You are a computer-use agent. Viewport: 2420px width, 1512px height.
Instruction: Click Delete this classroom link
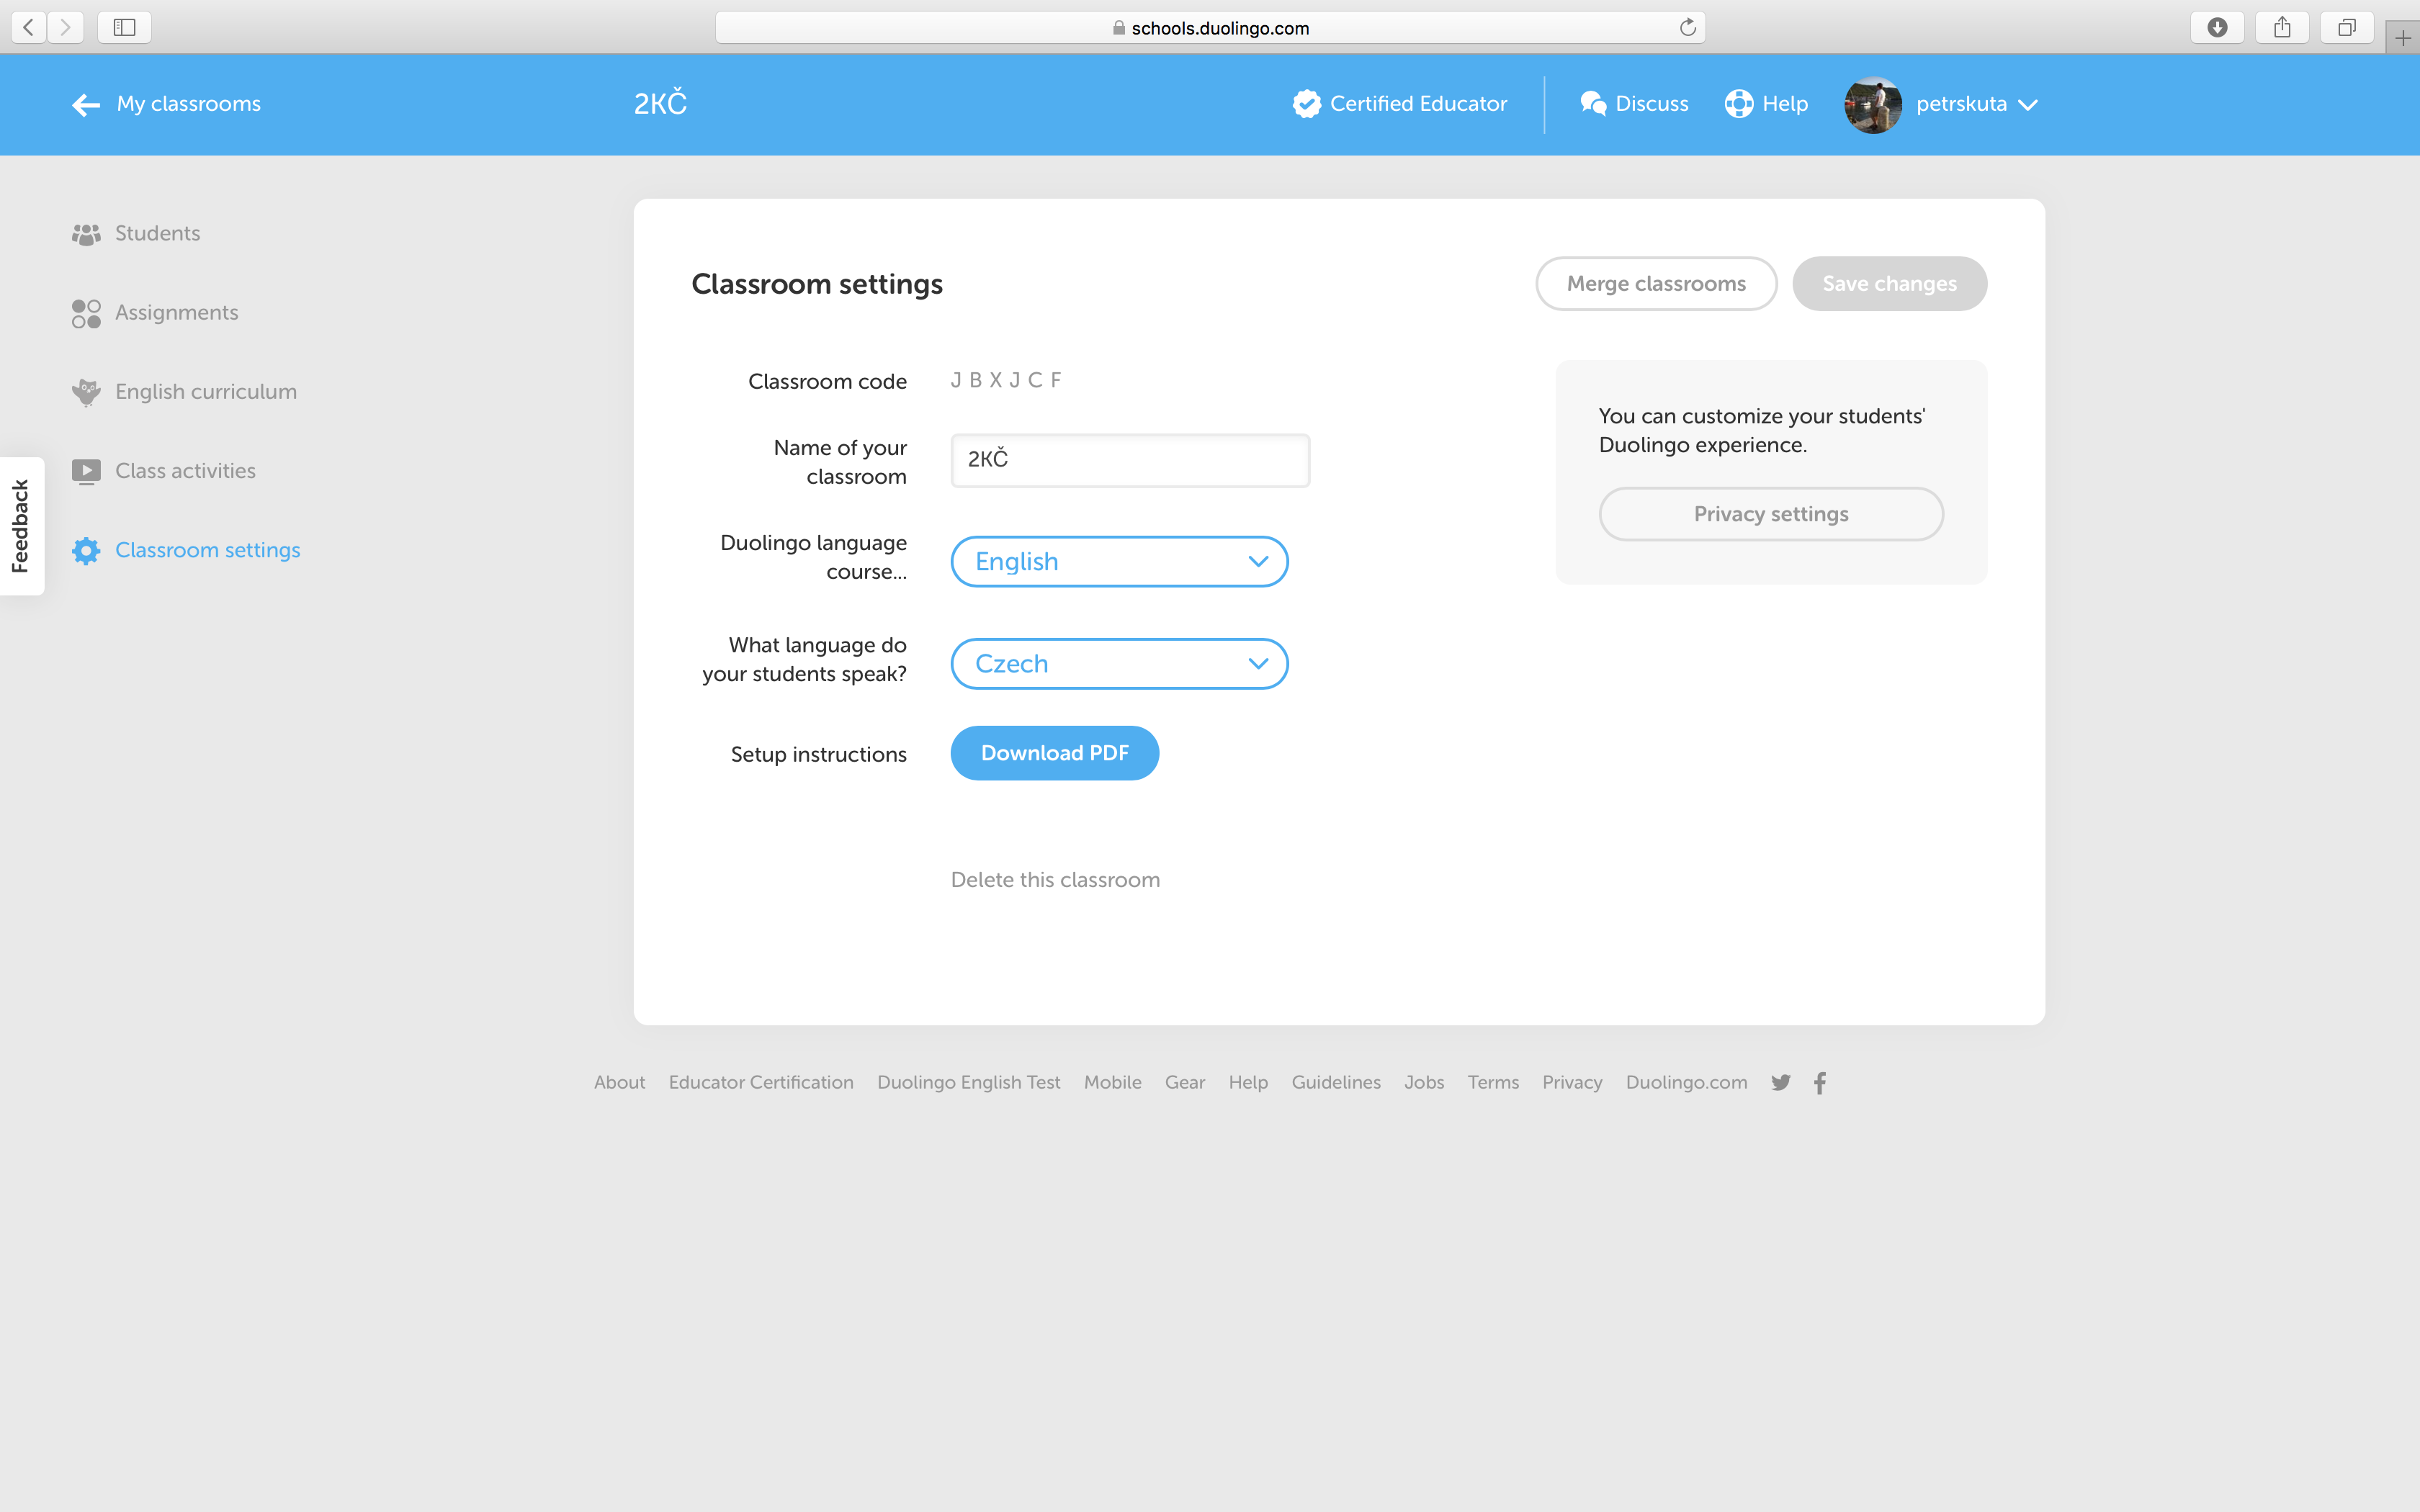coord(1055,880)
